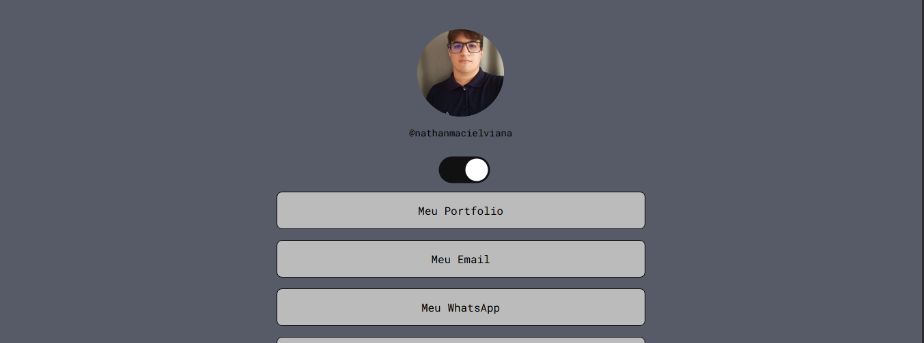This screenshot has height=343, width=924.
Task: Open the Meu WhatsApp link
Action: (460, 308)
